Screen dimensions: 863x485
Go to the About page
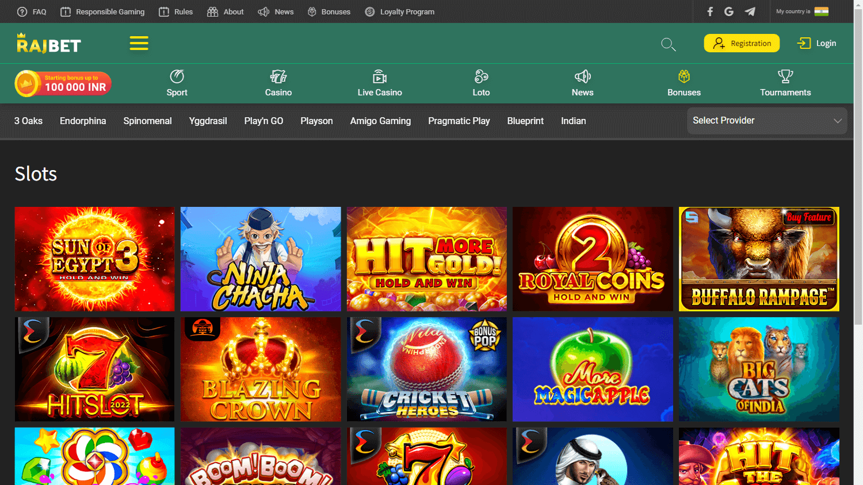point(226,11)
